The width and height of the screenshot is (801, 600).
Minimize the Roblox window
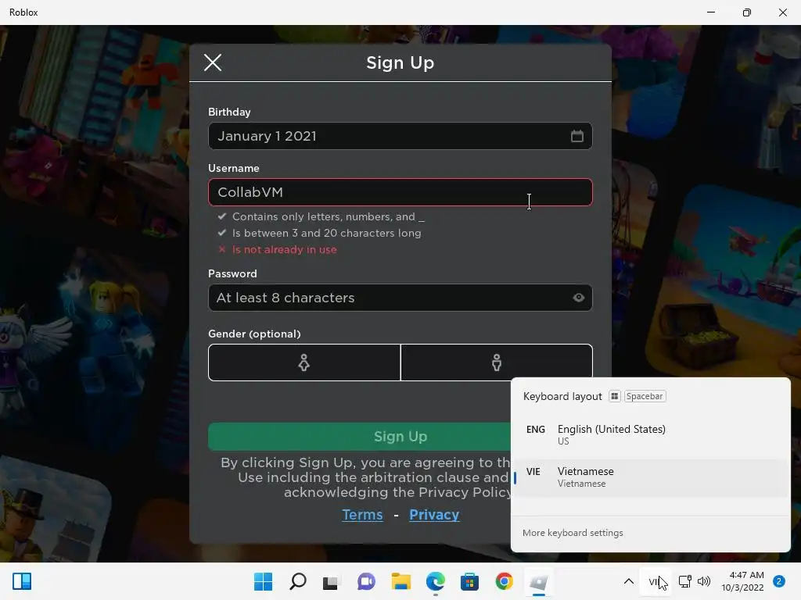point(710,12)
